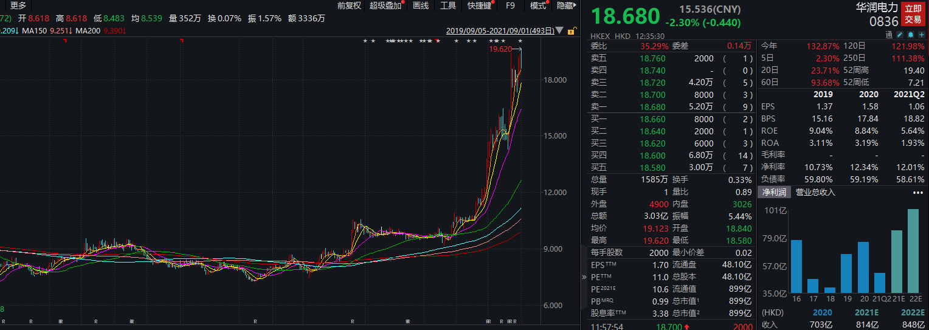This screenshot has height=330, width=929.
Task: Toggle the orange lock icon beside date range
Action: [x=572, y=30]
